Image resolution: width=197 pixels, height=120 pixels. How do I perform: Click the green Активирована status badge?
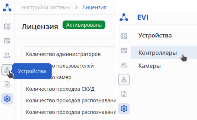click(x=84, y=25)
